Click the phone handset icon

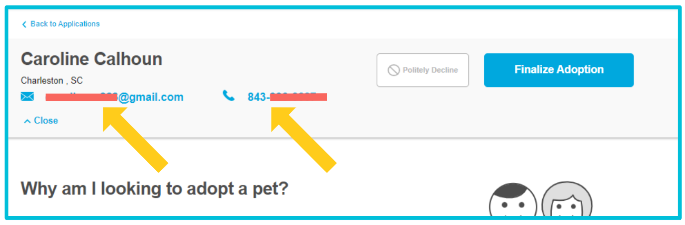[228, 96]
